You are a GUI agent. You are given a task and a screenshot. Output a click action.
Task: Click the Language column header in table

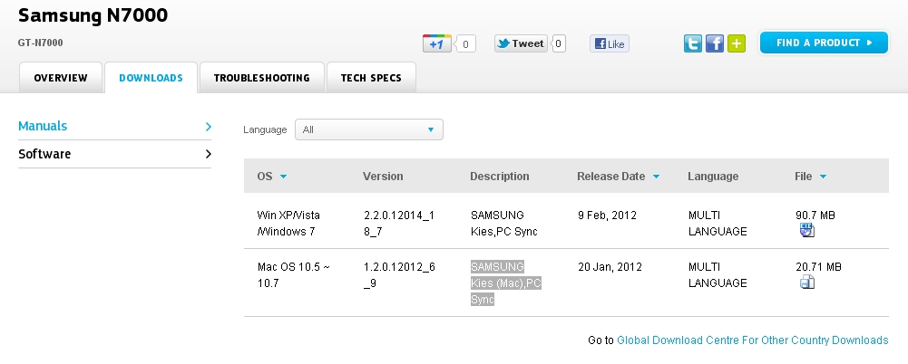click(x=713, y=177)
